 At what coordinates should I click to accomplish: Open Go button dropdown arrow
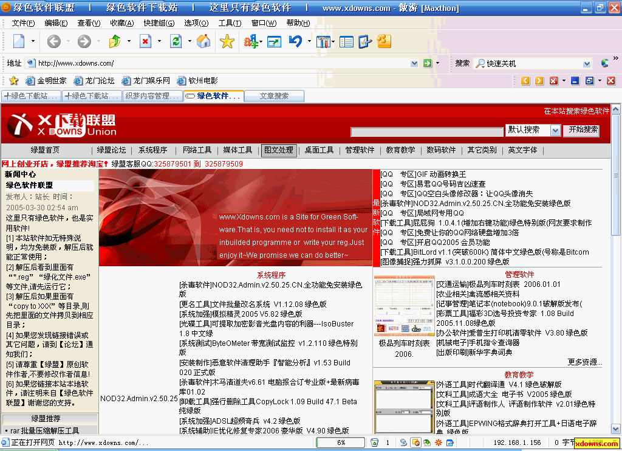[x=437, y=63]
